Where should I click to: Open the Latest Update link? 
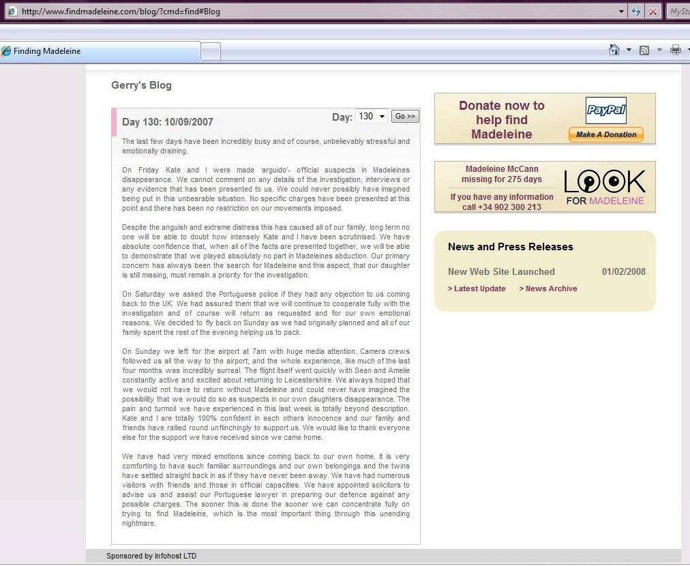pyautogui.click(x=477, y=288)
